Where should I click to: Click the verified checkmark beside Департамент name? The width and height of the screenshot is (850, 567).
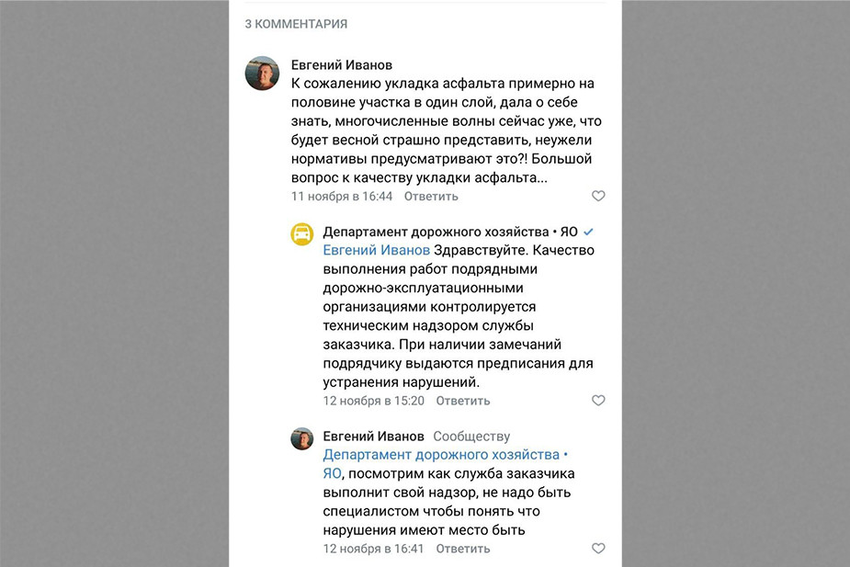coord(589,232)
